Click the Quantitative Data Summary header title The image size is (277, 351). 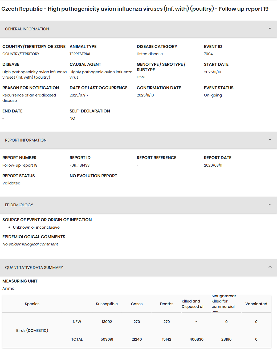pyautogui.click(x=34, y=268)
